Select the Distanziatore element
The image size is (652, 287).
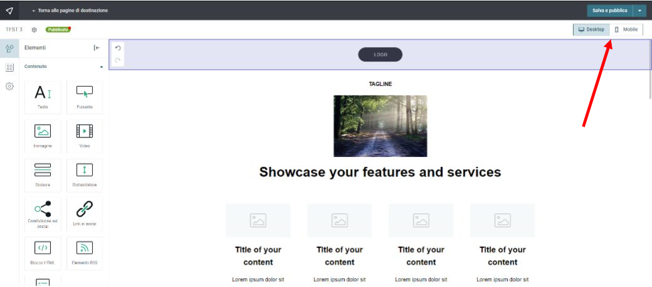(x=85, y=175)
